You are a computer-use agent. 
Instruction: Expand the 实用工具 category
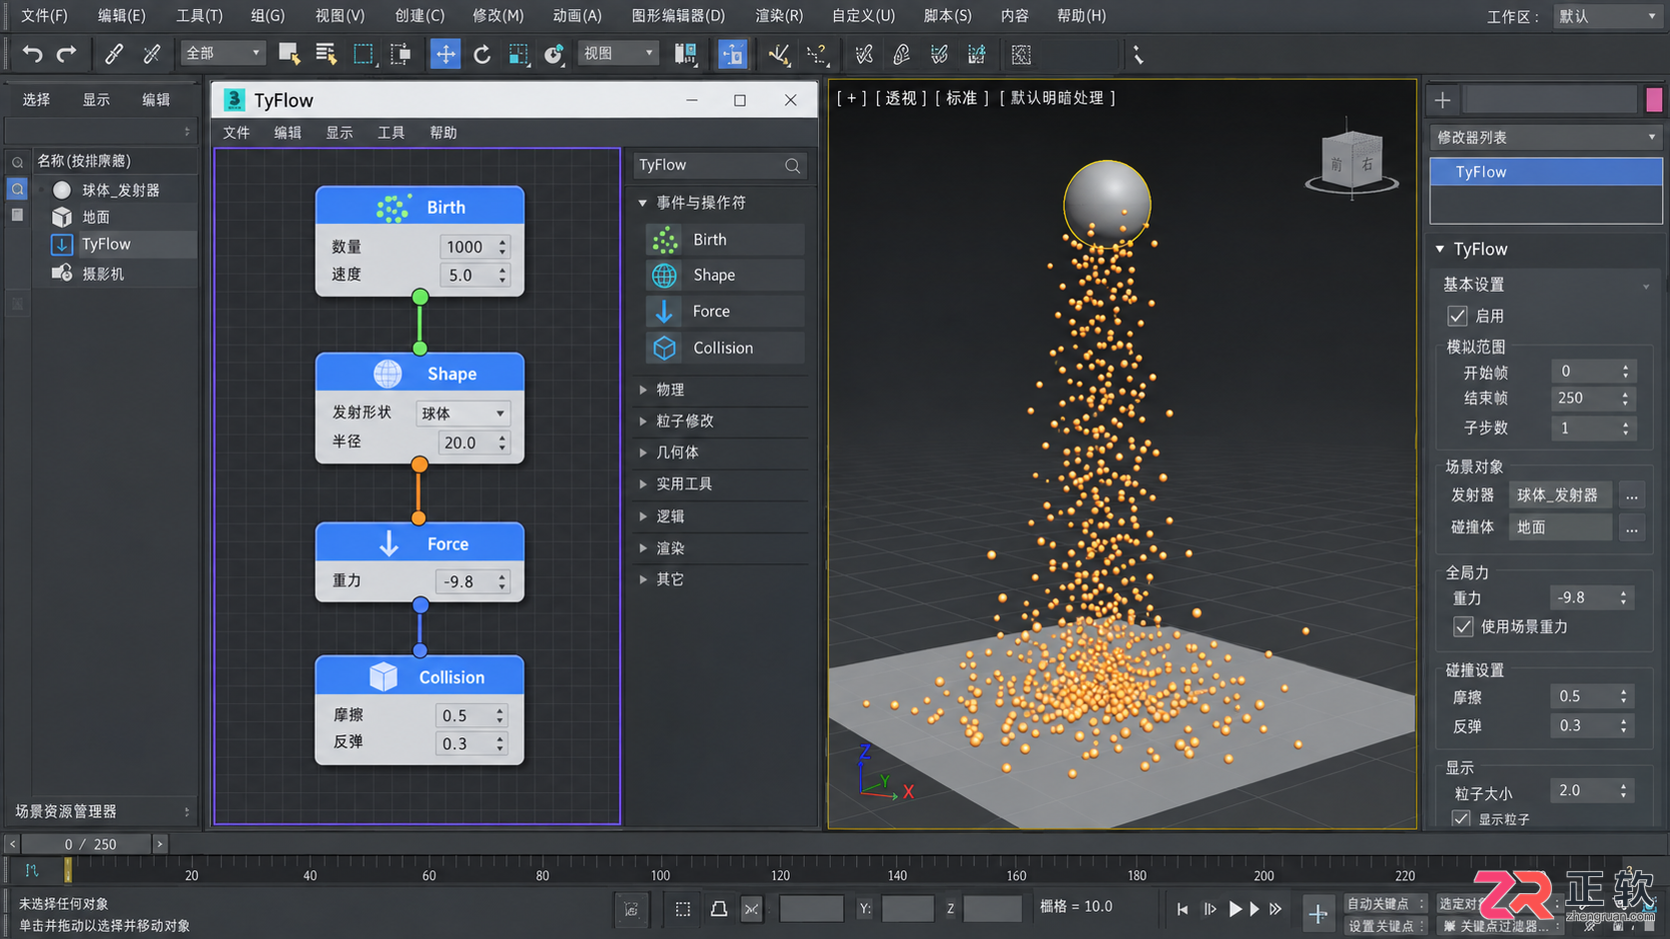click(x=643, y=484)
